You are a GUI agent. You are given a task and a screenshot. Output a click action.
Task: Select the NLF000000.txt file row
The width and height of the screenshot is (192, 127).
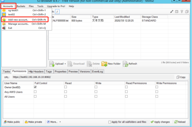[x=119, y=21]
